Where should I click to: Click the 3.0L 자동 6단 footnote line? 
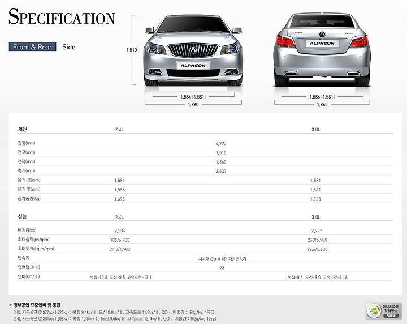click(x=114, y=312)
